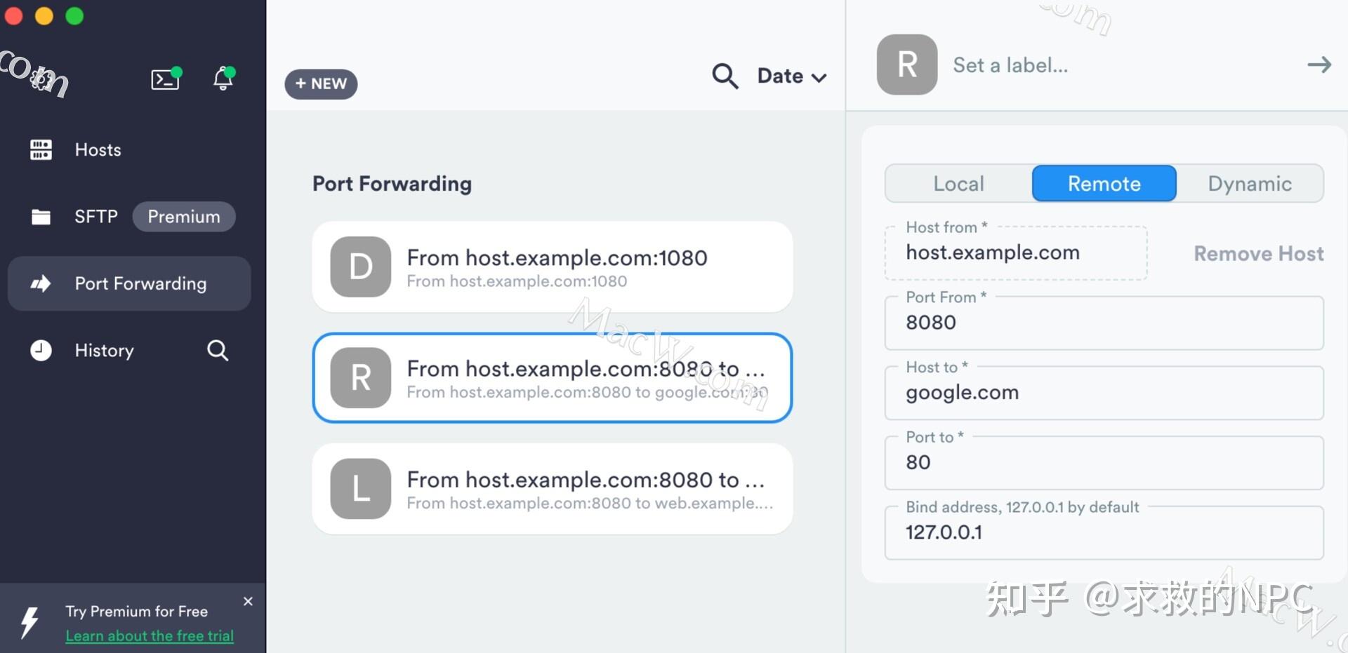
Task: Open the SFTP folder icon
Action: tap(41, 216)
